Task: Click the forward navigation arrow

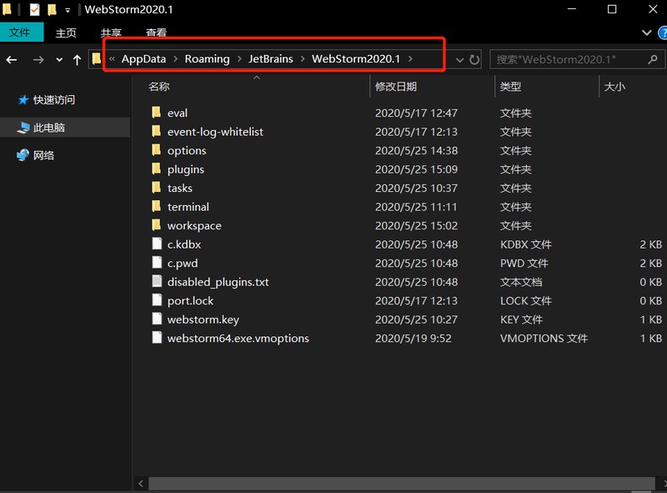Action: pos(38,59)
